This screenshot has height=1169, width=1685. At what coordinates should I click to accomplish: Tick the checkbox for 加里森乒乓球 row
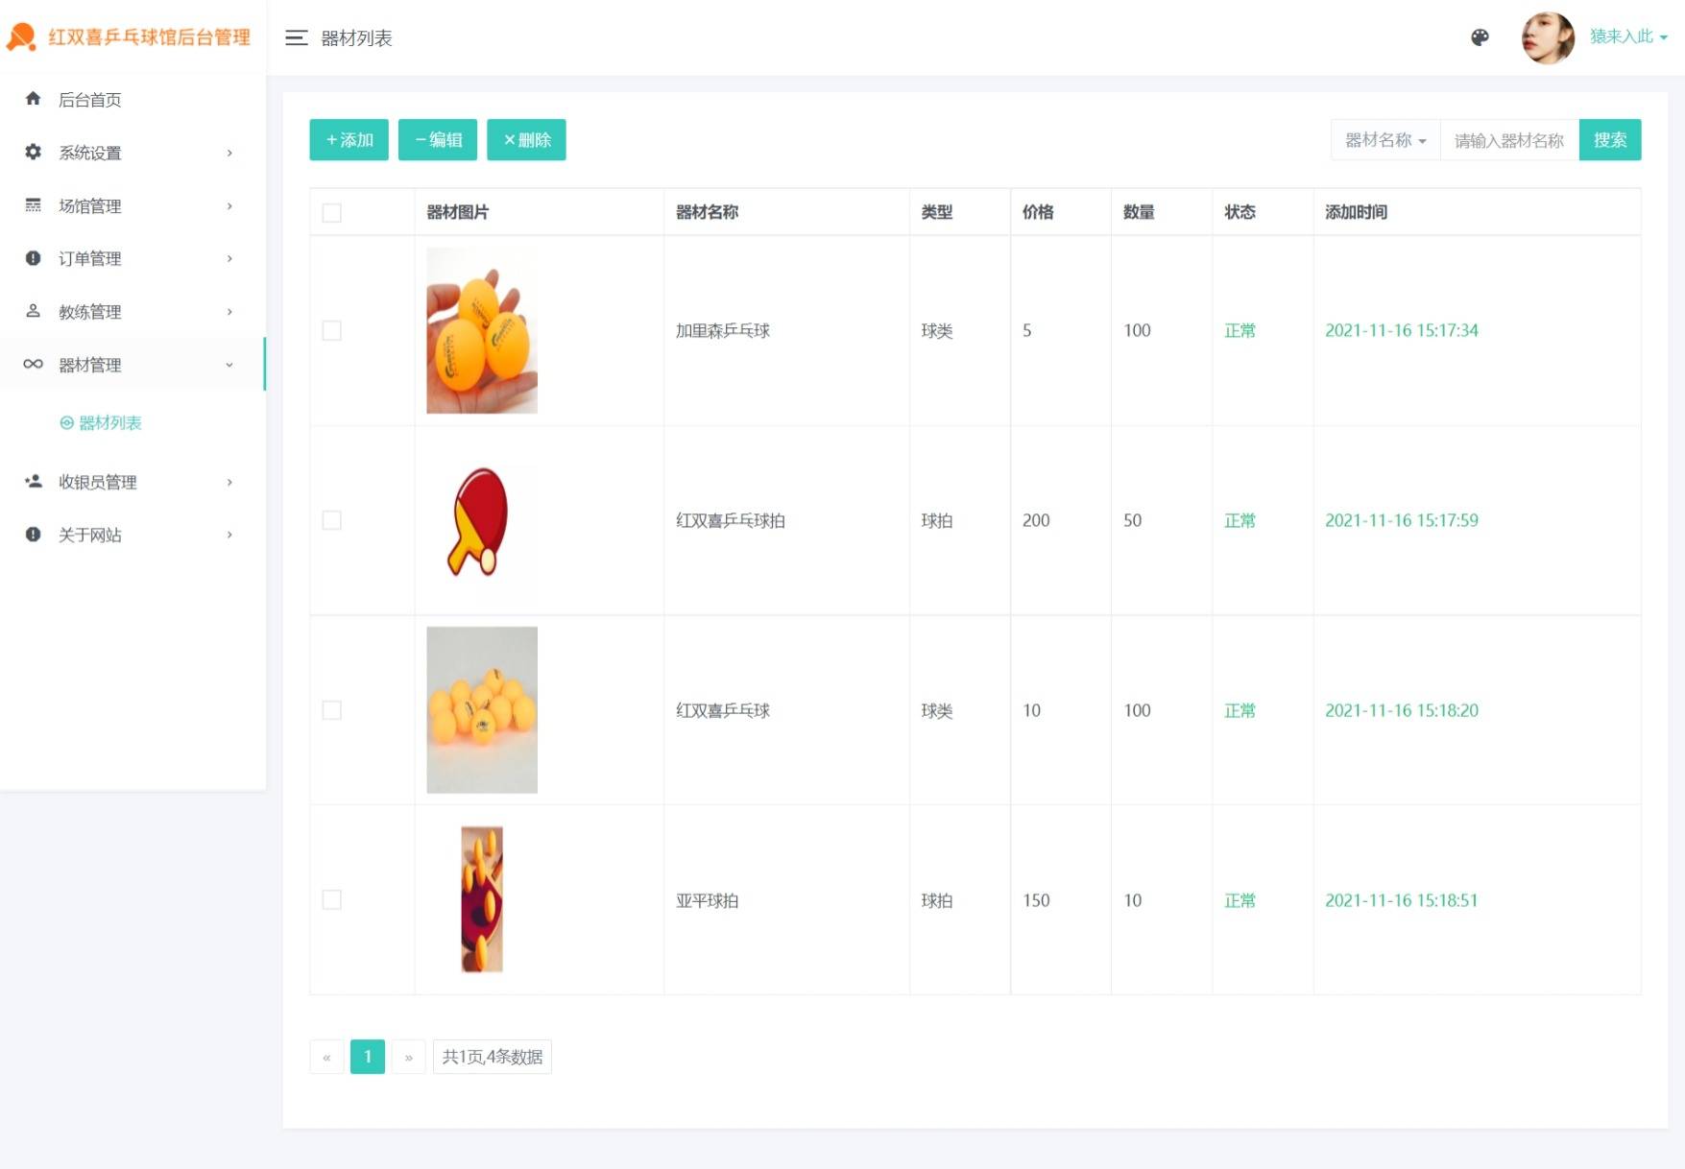pyautogui.click(x=332, y=331)
